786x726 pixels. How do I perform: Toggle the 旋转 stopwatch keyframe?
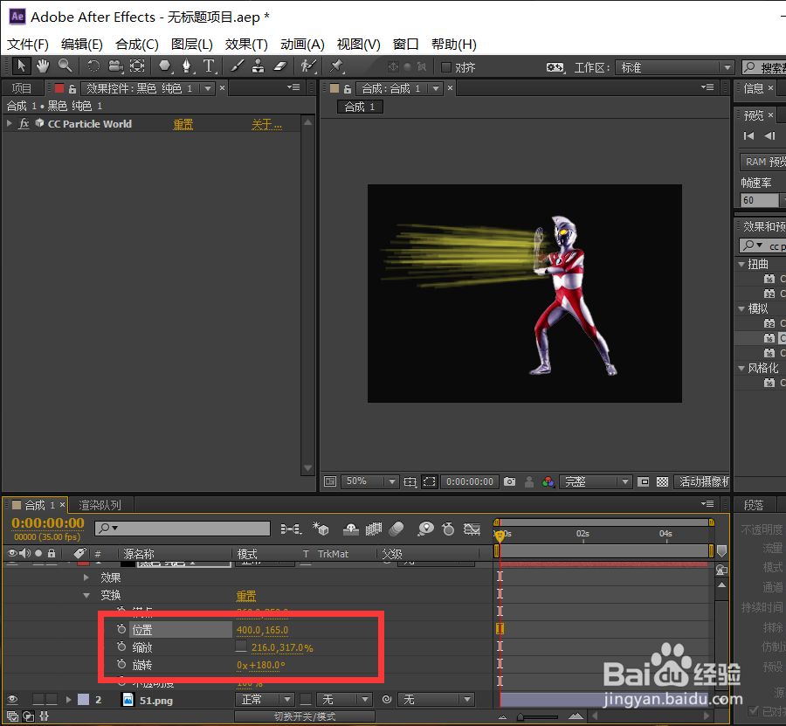[x=121, y=664]
